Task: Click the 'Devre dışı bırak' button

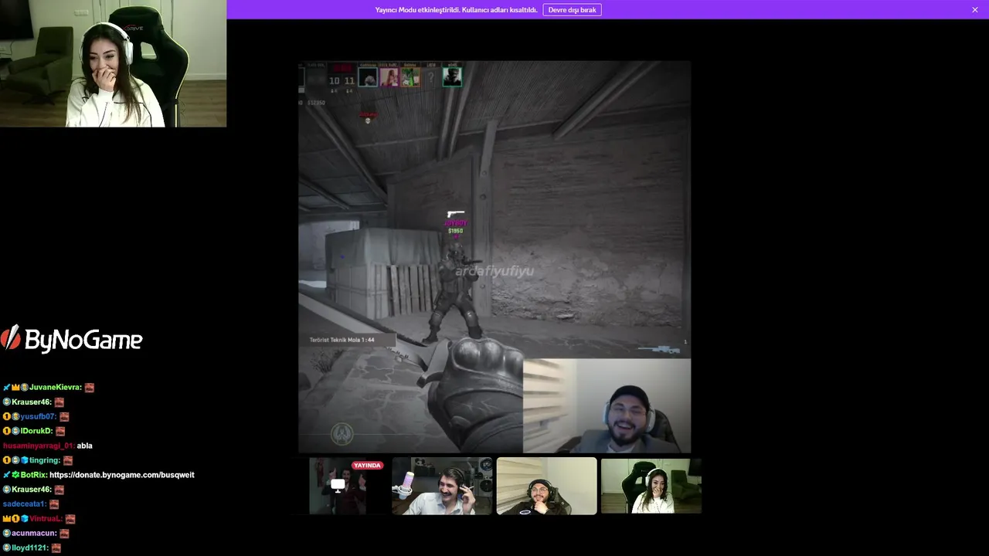Action: (572, 10)
